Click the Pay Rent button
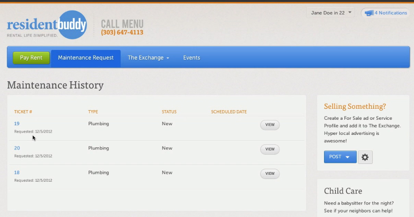414x217 pixels. pos(31,58)
